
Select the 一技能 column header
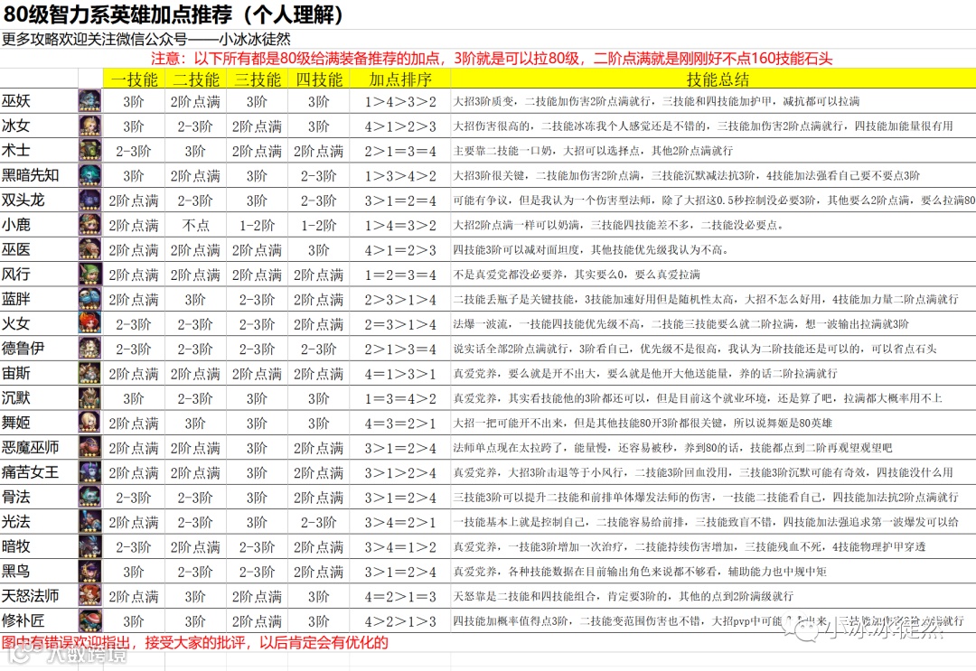point(134,79)
